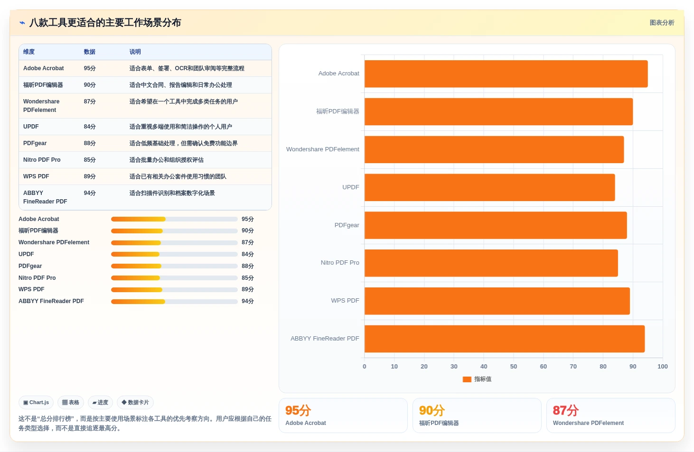Click the lightning icon beside the title

point(22,23)
